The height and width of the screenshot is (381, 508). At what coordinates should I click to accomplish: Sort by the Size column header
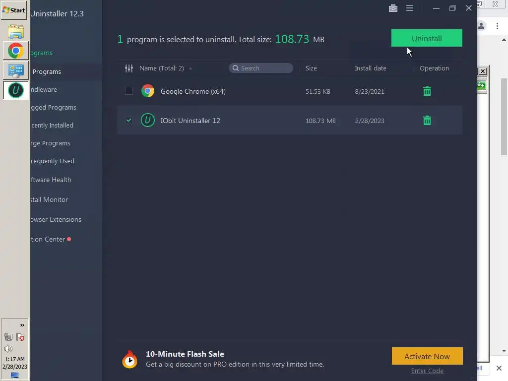click(311, 68)
